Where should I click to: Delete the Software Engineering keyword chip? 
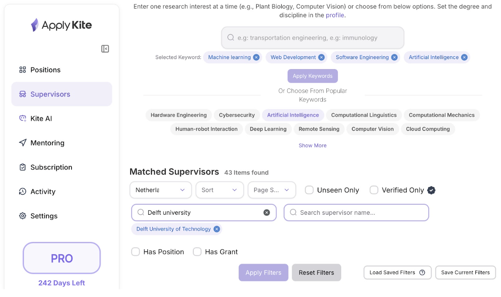click(x=394, y=57)
